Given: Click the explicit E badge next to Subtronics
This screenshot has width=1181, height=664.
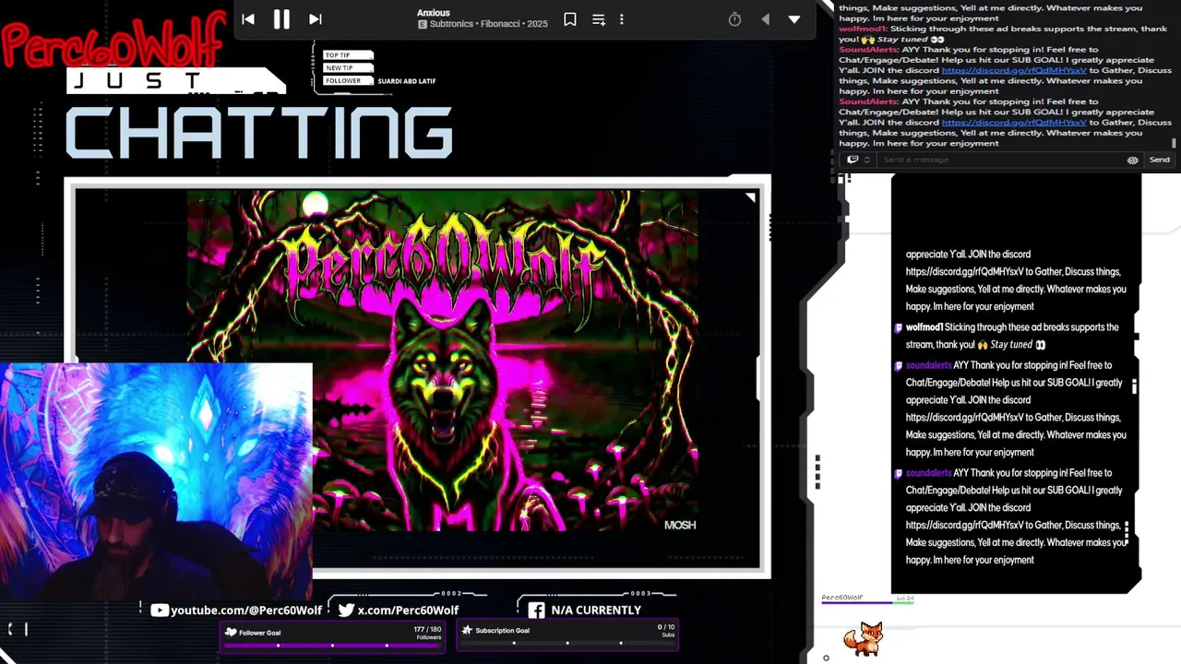Looking at the screenshot, I should coord(423,24).
